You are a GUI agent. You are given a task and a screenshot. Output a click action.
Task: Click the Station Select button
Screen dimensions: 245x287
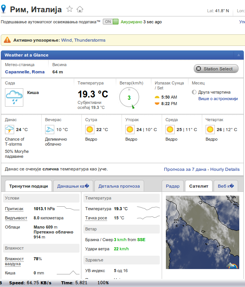click(x=216, y=69)
